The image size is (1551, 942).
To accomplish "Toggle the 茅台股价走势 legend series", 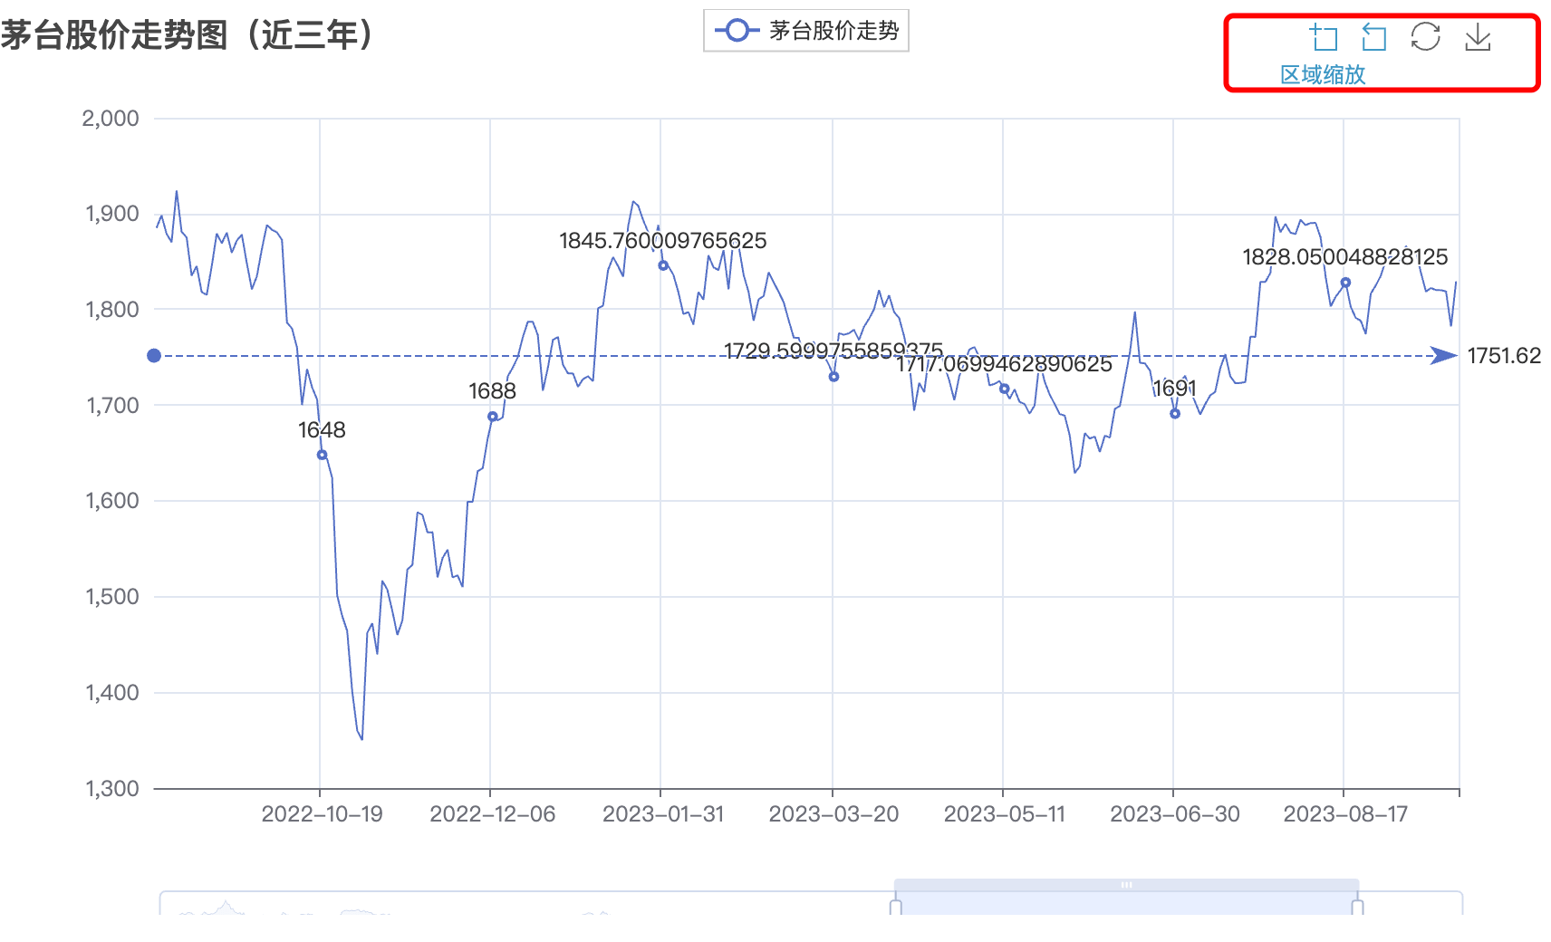I will [806, 31].
